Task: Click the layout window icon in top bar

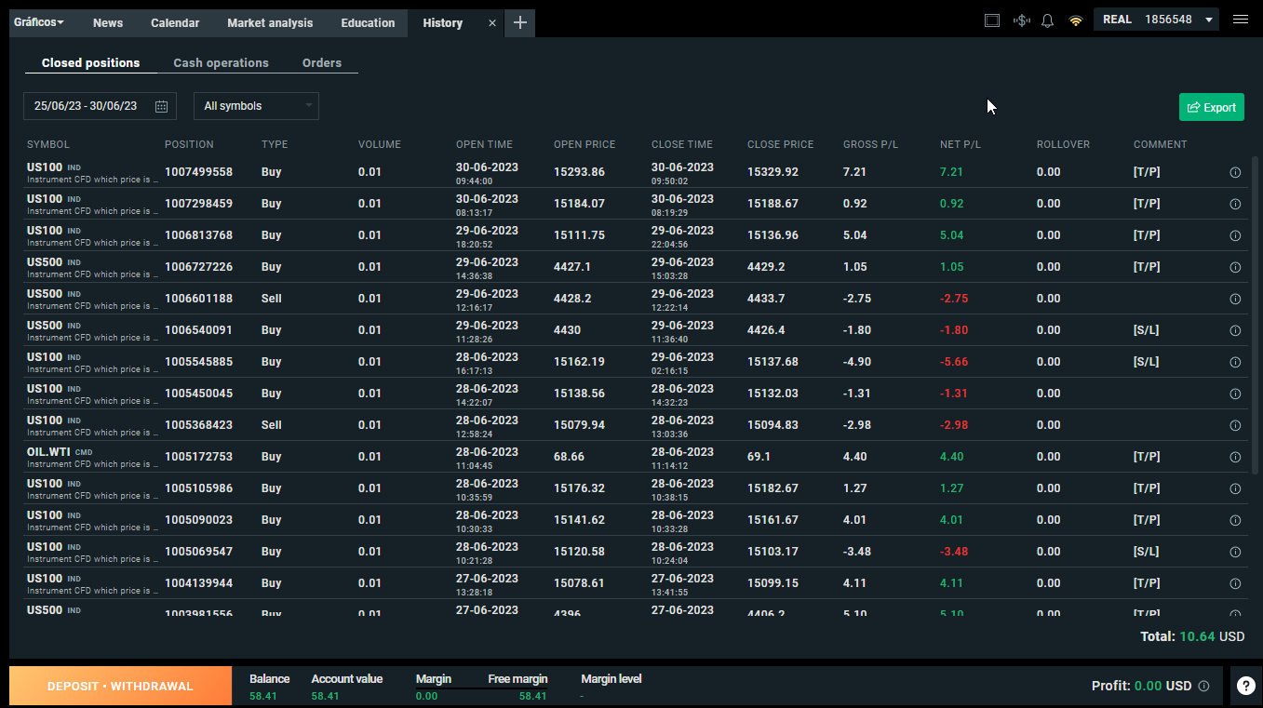Action: 992,20
